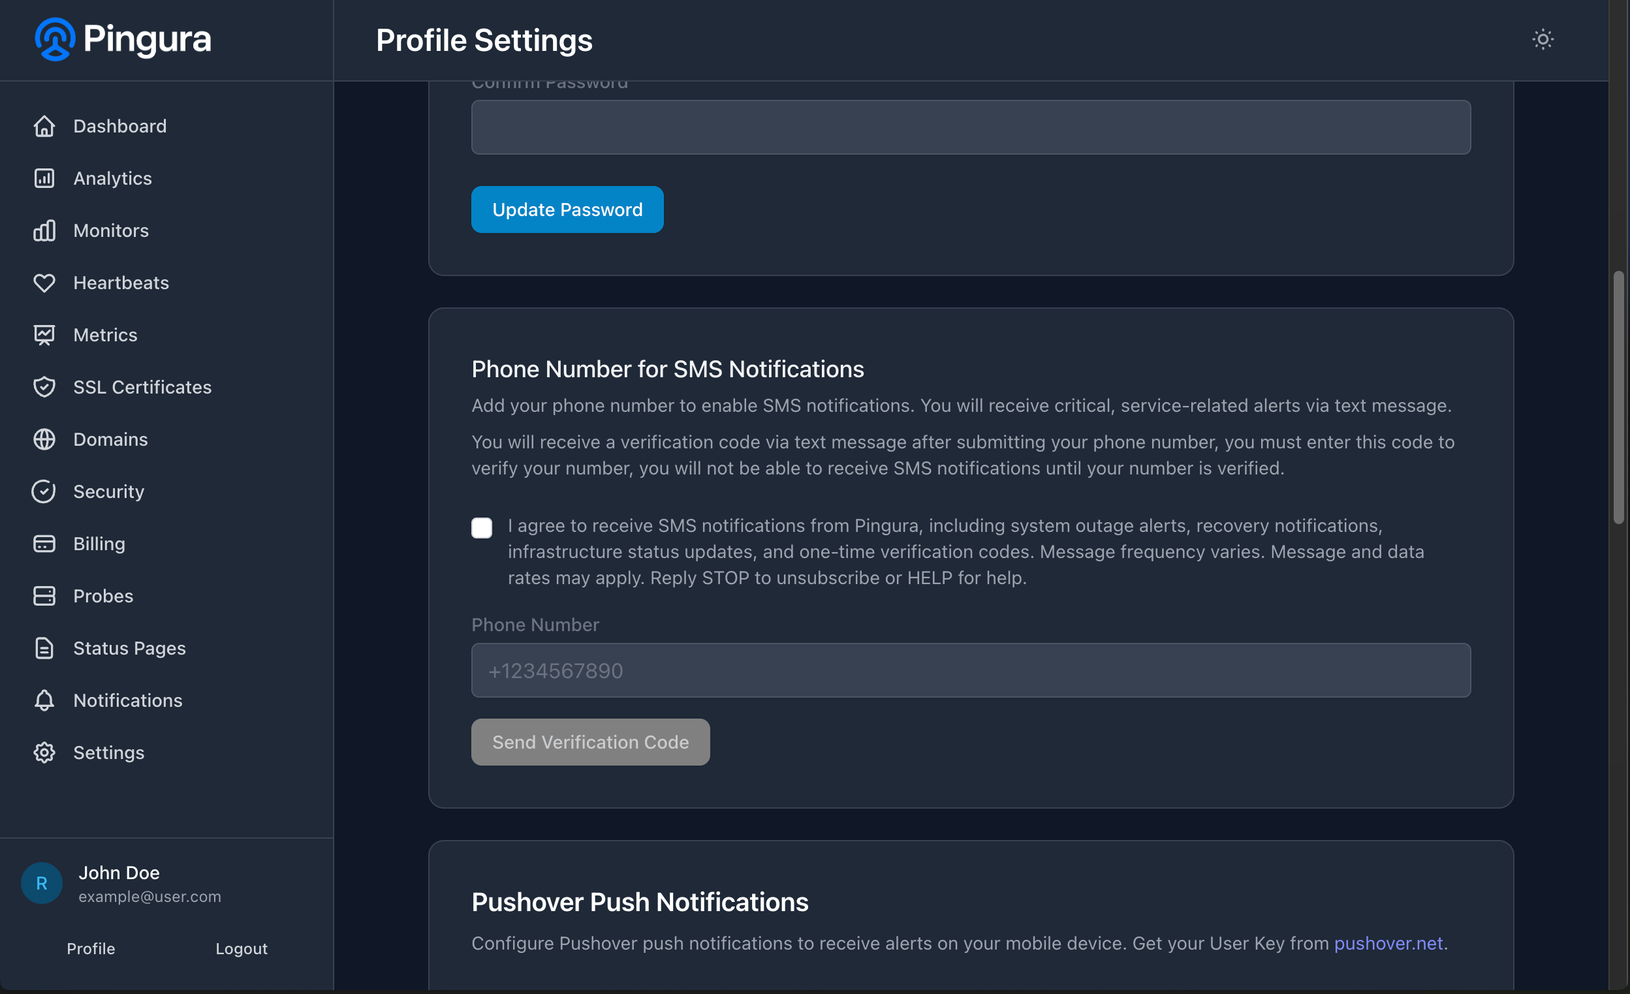This screenshot has width=1630, height=994.
Task: Select Logout from the sidebar footer
Action: pyautogui.click(x=241, y=948)
